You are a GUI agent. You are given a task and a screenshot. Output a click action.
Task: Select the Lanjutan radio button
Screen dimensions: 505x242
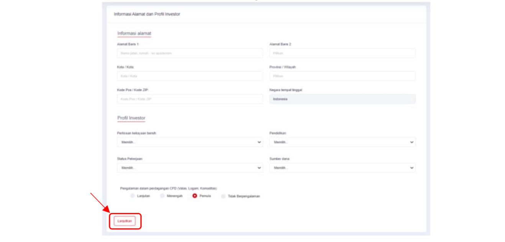(133, 196)
